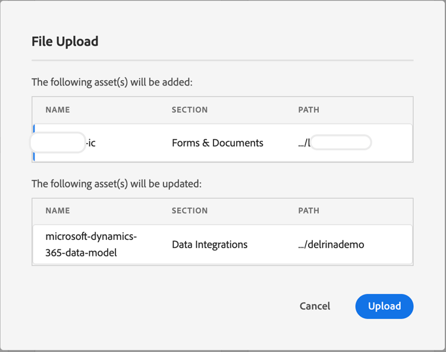446x352 pixels.
Task: Click PATH header in added assets table
Action: click(309, 110)
